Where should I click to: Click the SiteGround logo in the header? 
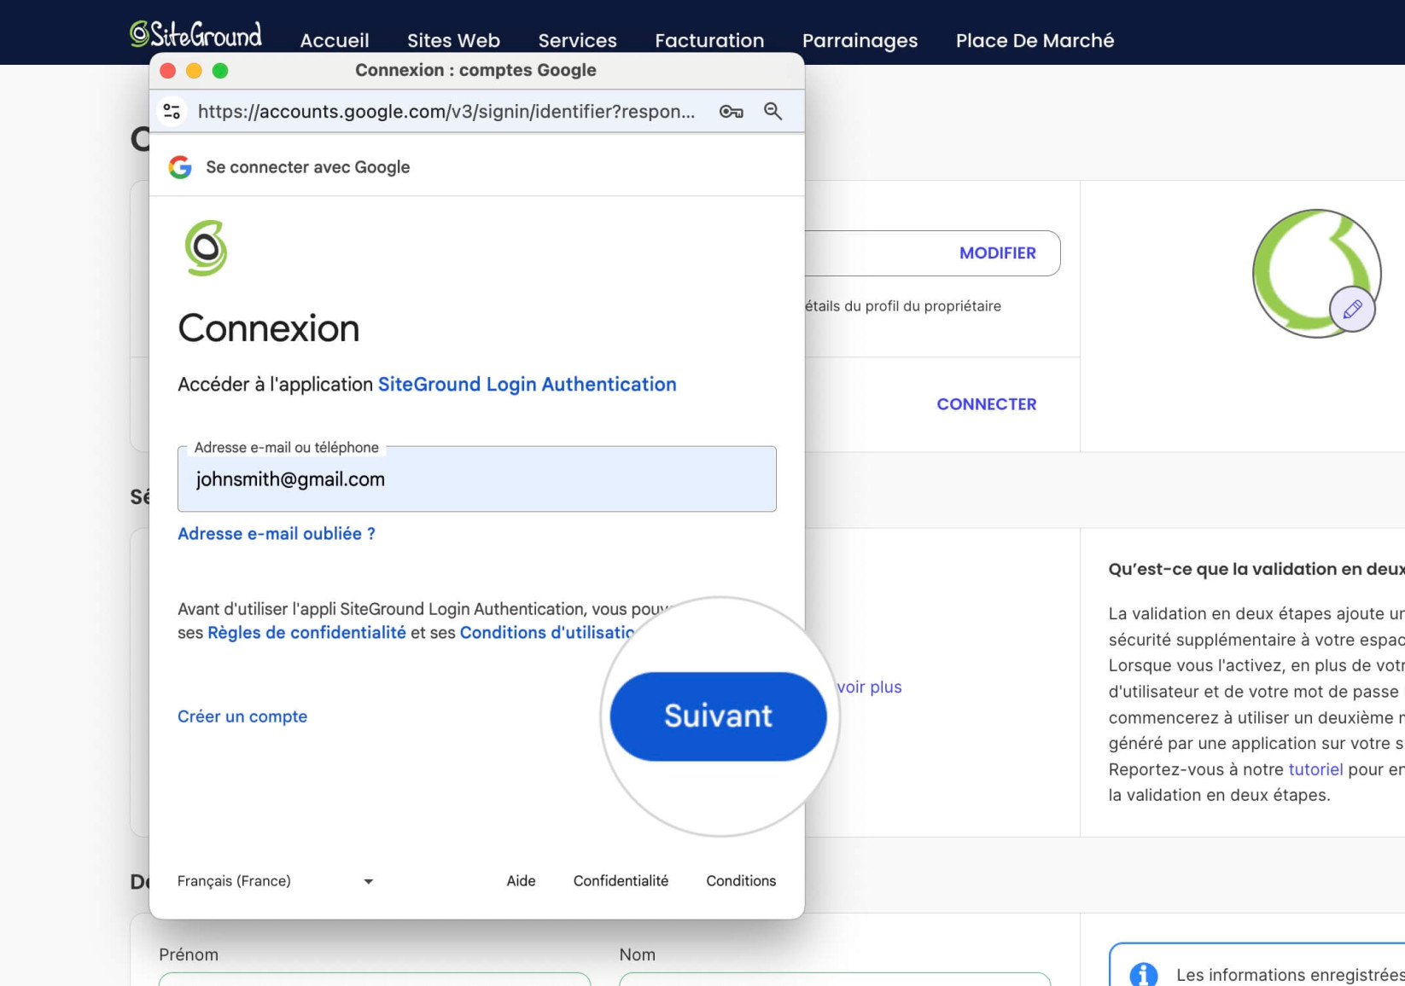pyautogui.click(x=195, y=35)
